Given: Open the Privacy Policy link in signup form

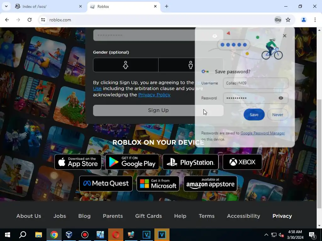Looking at the screenshot, I should click(154, 95).
